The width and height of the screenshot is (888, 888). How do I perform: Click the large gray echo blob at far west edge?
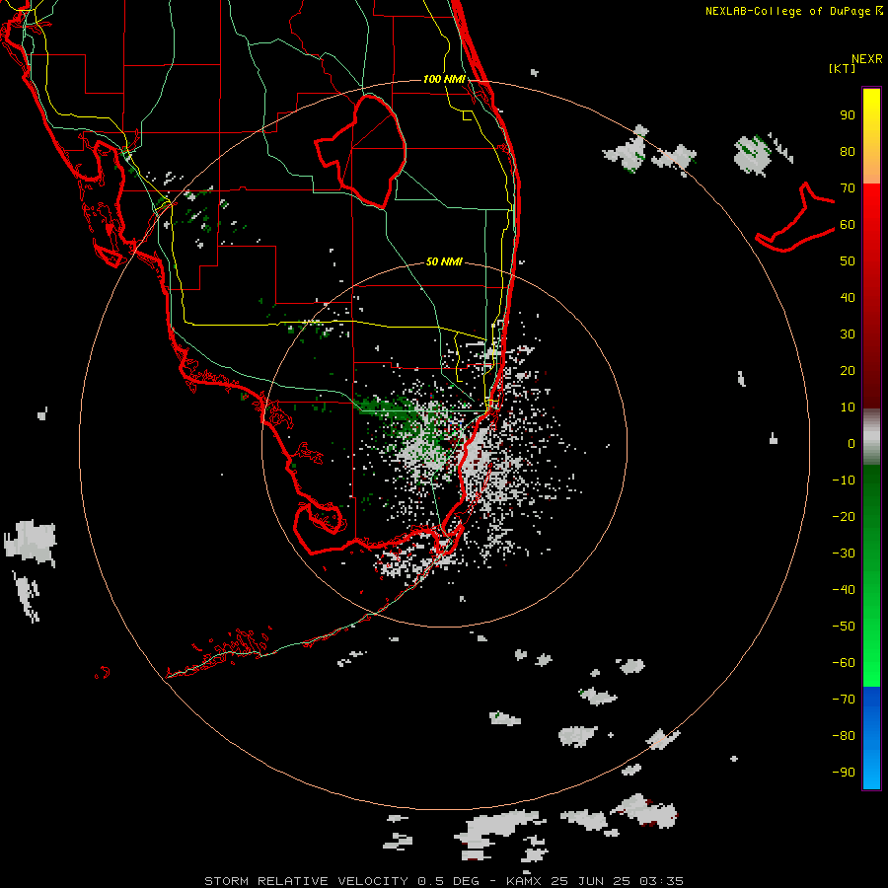coord(31,543)
